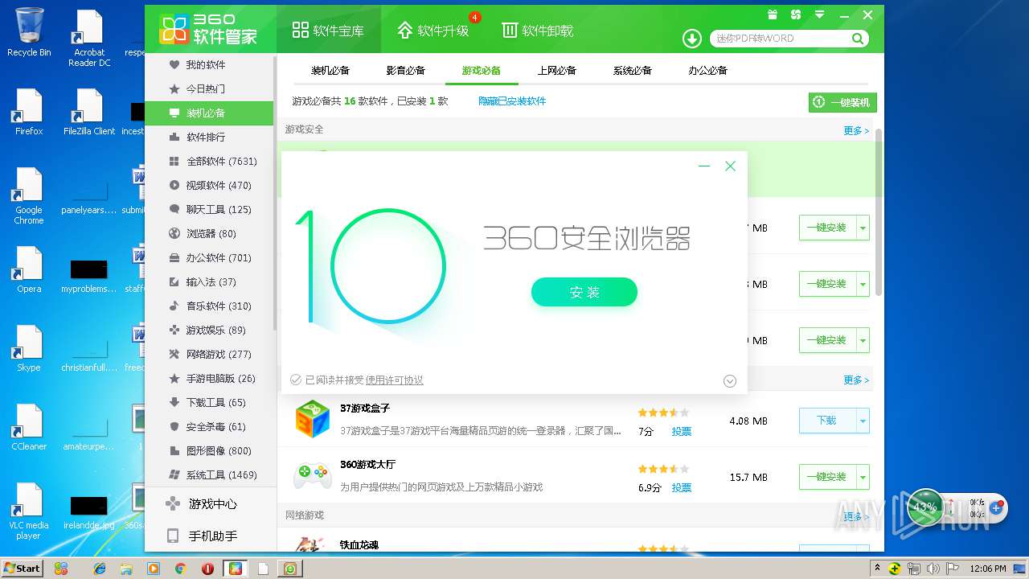This screenshot has height=579, width=1029.
Task: Open the Windows Start menu
Action: pyautogui.click(x=22, y=568)
